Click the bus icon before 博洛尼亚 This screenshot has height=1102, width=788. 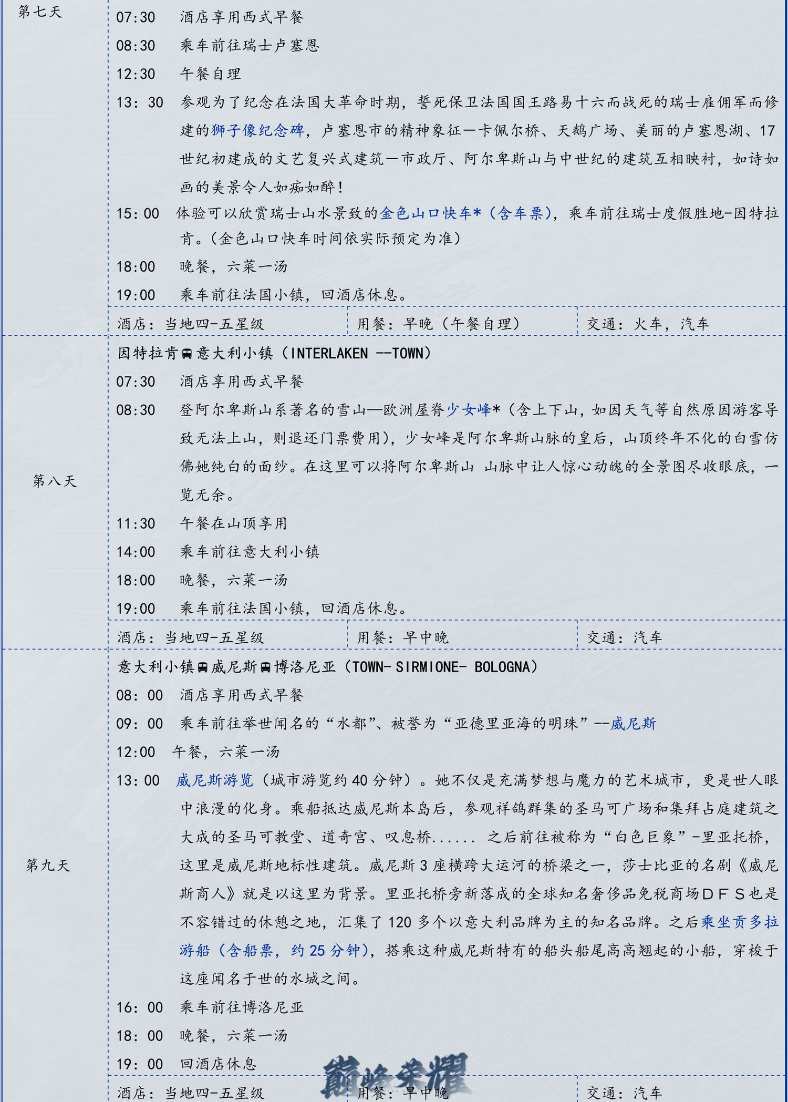(x=265, y=667)
